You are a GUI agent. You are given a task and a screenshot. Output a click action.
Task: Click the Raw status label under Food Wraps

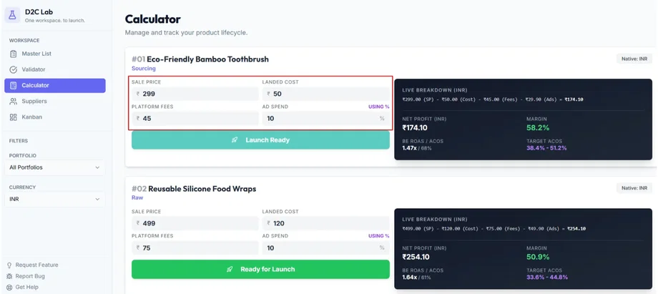tap(137, 197)
